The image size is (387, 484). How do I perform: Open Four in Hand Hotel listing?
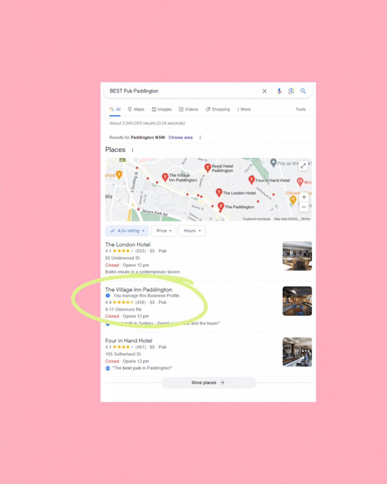[x=129, y=341]
